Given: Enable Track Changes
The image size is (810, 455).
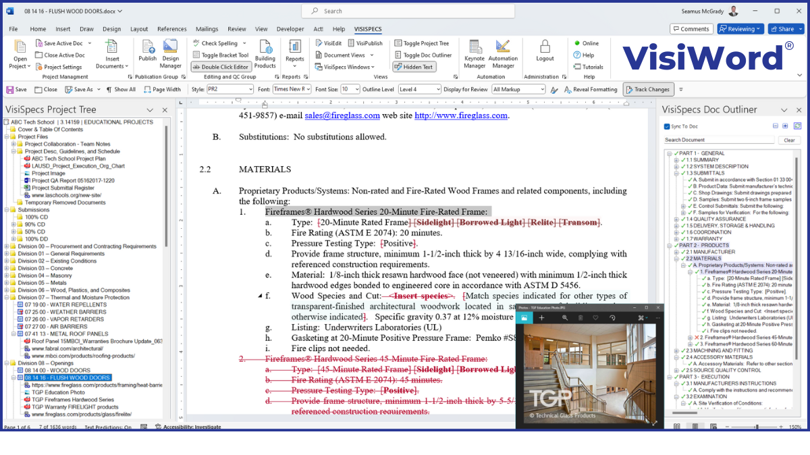Looking at the screenshot, I should [648, 88].
